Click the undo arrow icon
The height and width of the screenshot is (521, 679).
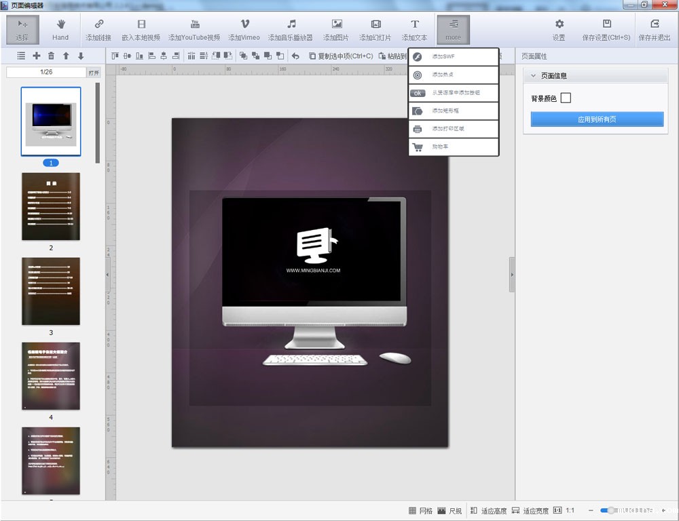coord(295,56)
